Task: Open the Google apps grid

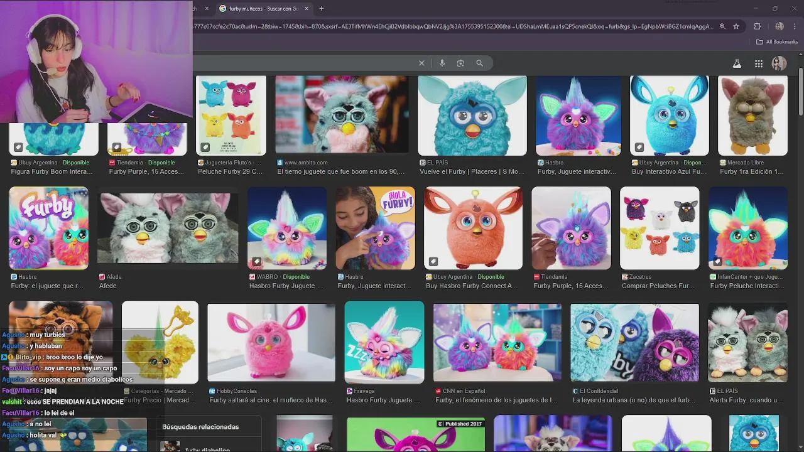Action: point(759,63)
